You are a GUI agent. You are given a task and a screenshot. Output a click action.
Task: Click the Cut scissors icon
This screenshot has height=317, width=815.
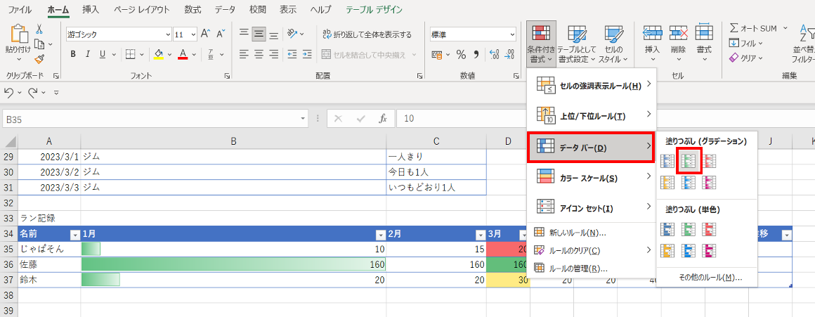point(39,29)
